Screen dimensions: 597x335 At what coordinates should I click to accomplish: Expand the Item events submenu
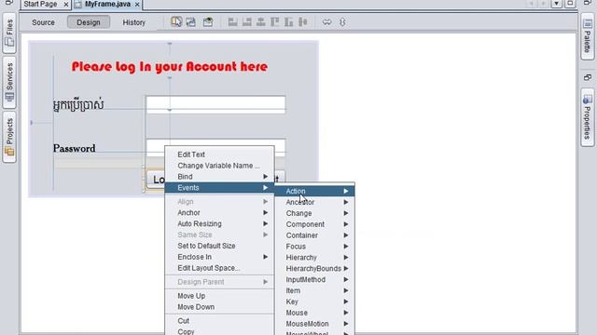(x=315, y=290)
